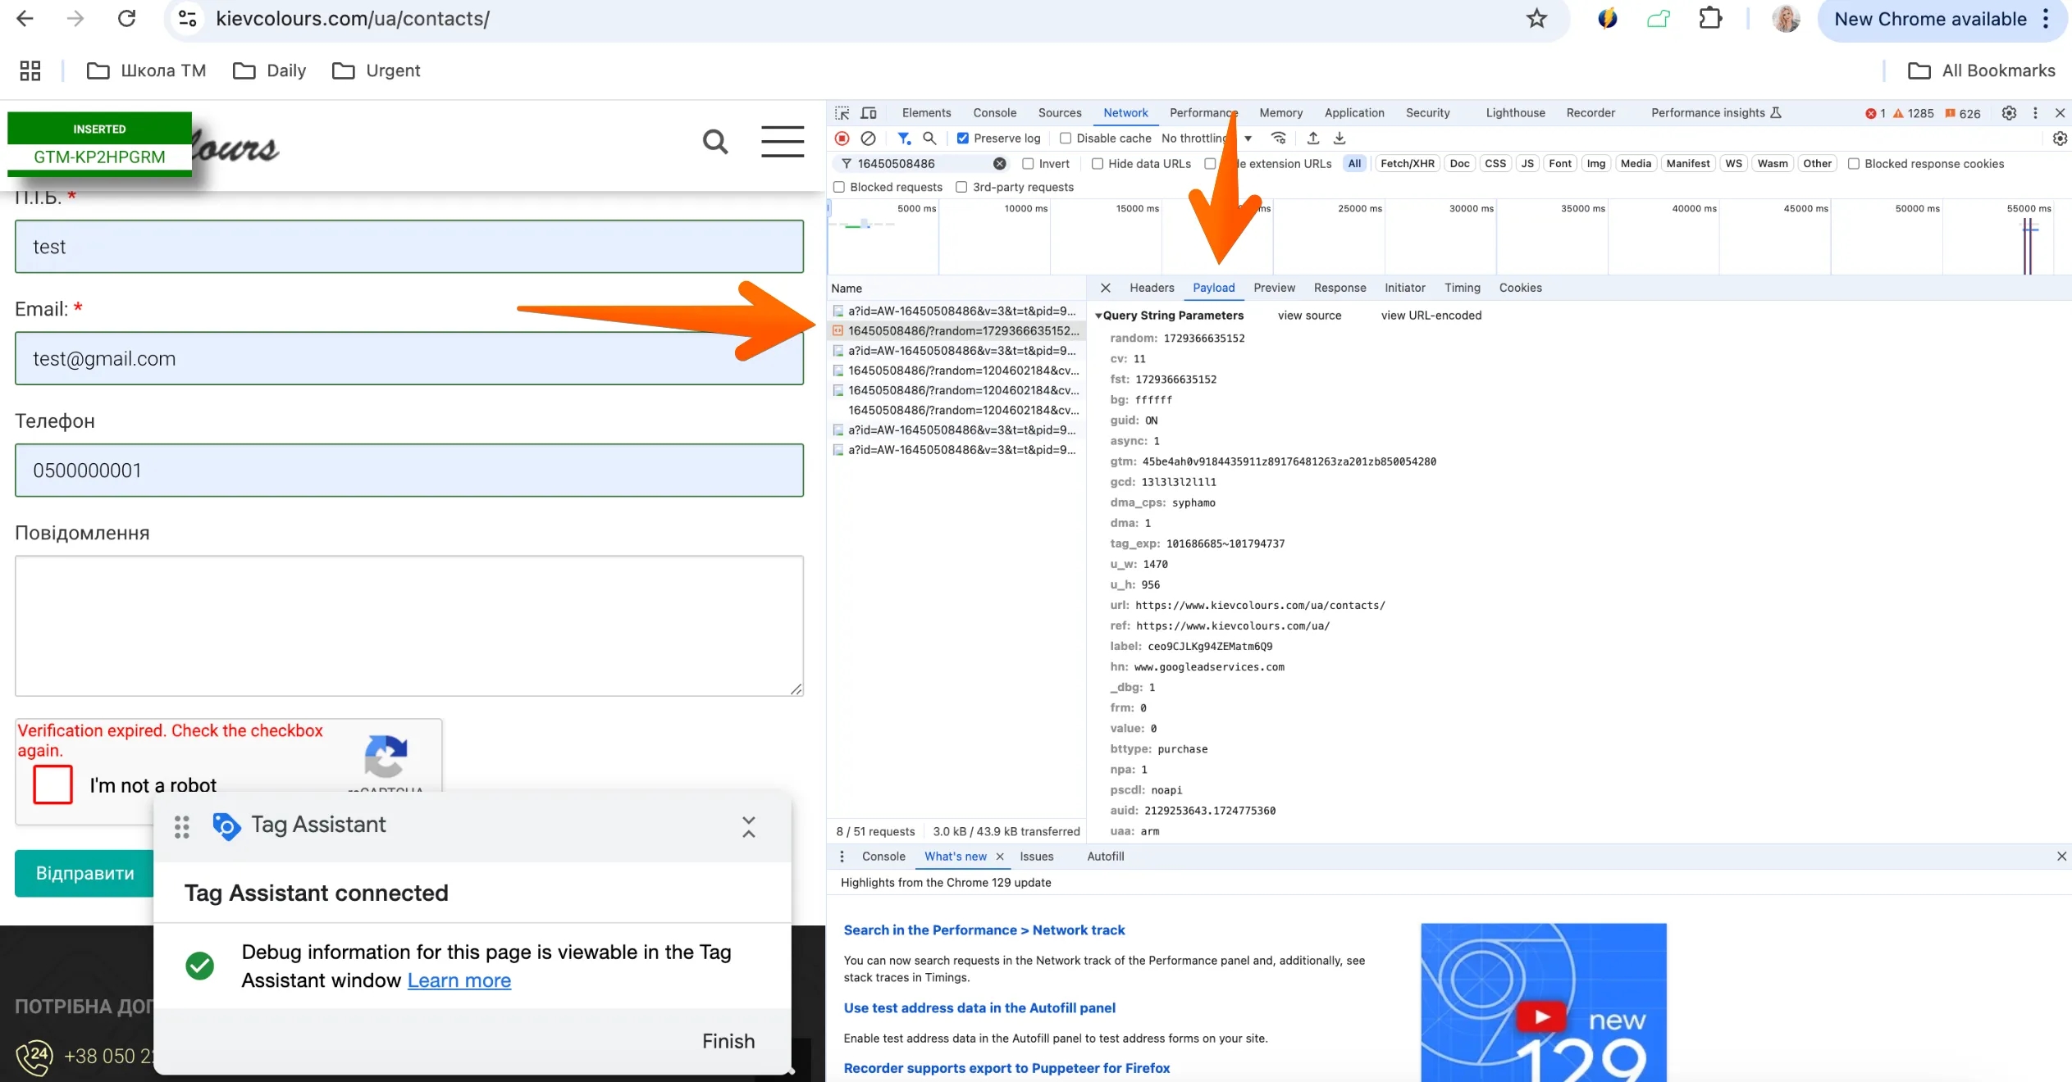The width and height of the screenshot is (2072, 1082).
Task: Open the site hamburger menu
Action: [782, 141]
